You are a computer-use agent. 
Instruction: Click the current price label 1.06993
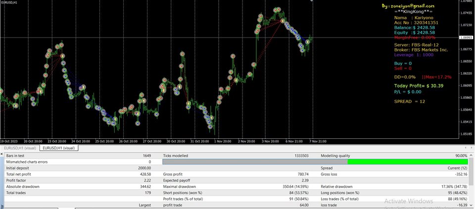pyautogui.click(x=466, y=38)
